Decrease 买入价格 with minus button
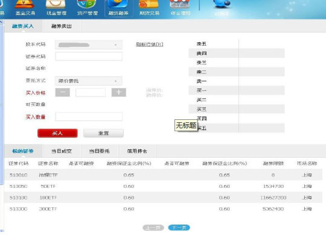 (x=63, y=92)
